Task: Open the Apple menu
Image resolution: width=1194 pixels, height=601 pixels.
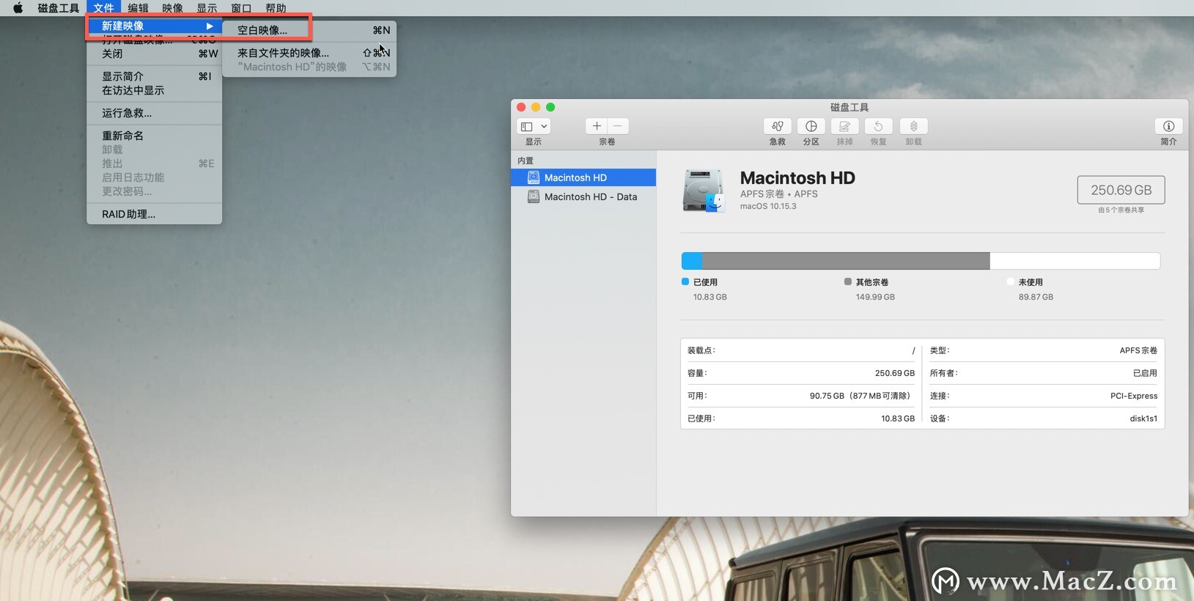Action: [x=18, y=8]
